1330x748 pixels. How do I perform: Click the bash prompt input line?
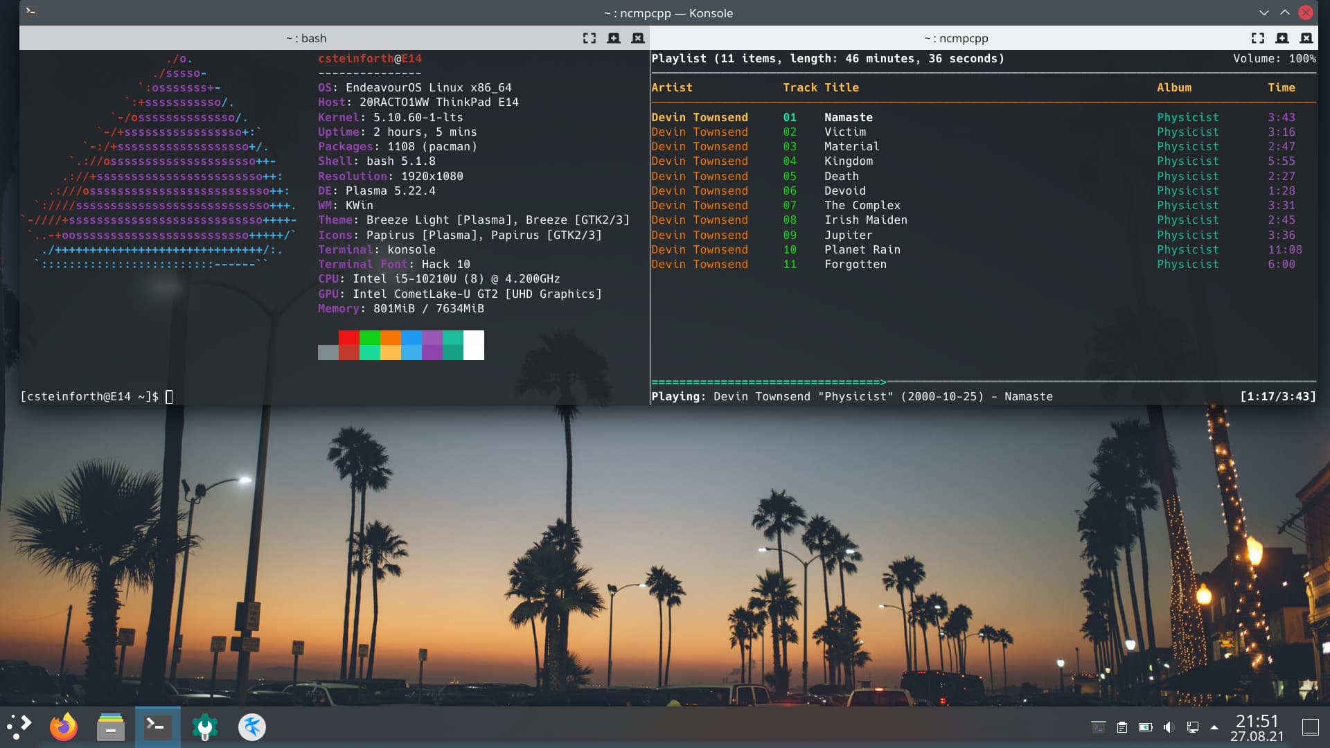(x=97, y=396)
